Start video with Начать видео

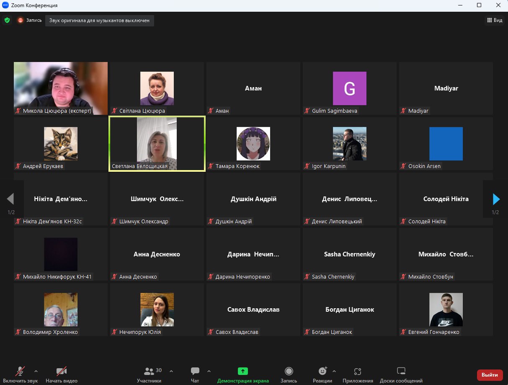[62, 374]
